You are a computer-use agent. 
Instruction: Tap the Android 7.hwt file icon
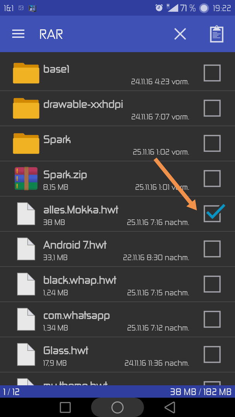pos(26,249)
